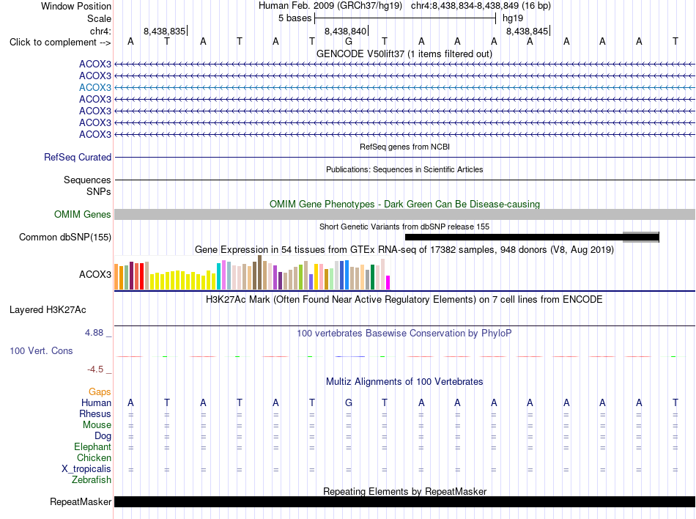The height and width of the screenshot is (519, 696).
Task: Click the blue PhyloP mark under G
Action: coord(349,356)
